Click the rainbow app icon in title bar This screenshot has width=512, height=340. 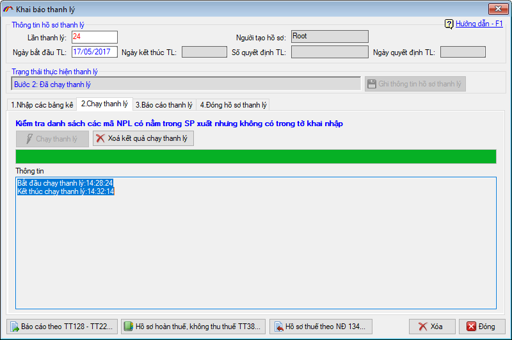tap(8, 10)
